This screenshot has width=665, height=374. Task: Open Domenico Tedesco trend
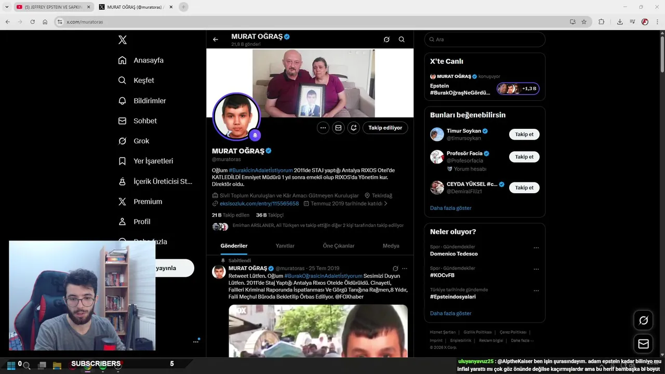454,254
